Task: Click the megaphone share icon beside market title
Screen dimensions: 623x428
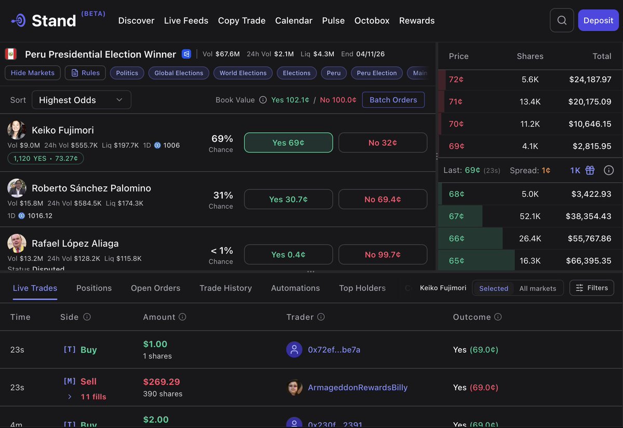Action: [x=187, y=54]
